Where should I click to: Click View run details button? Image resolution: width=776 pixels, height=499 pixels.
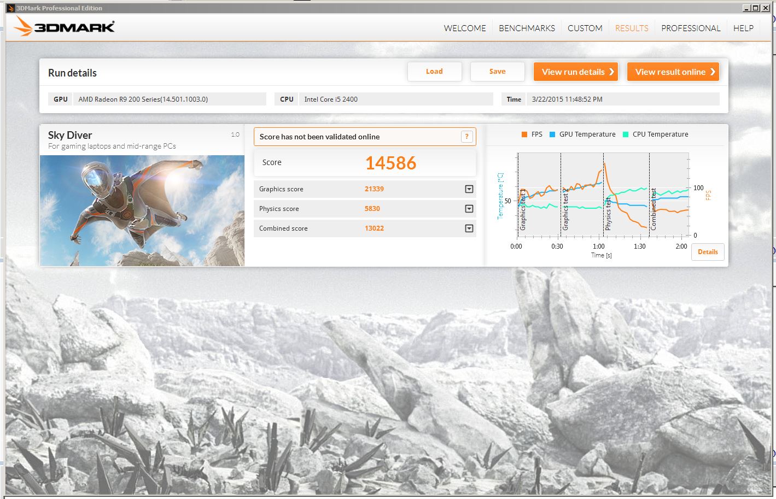pos(576,72)
